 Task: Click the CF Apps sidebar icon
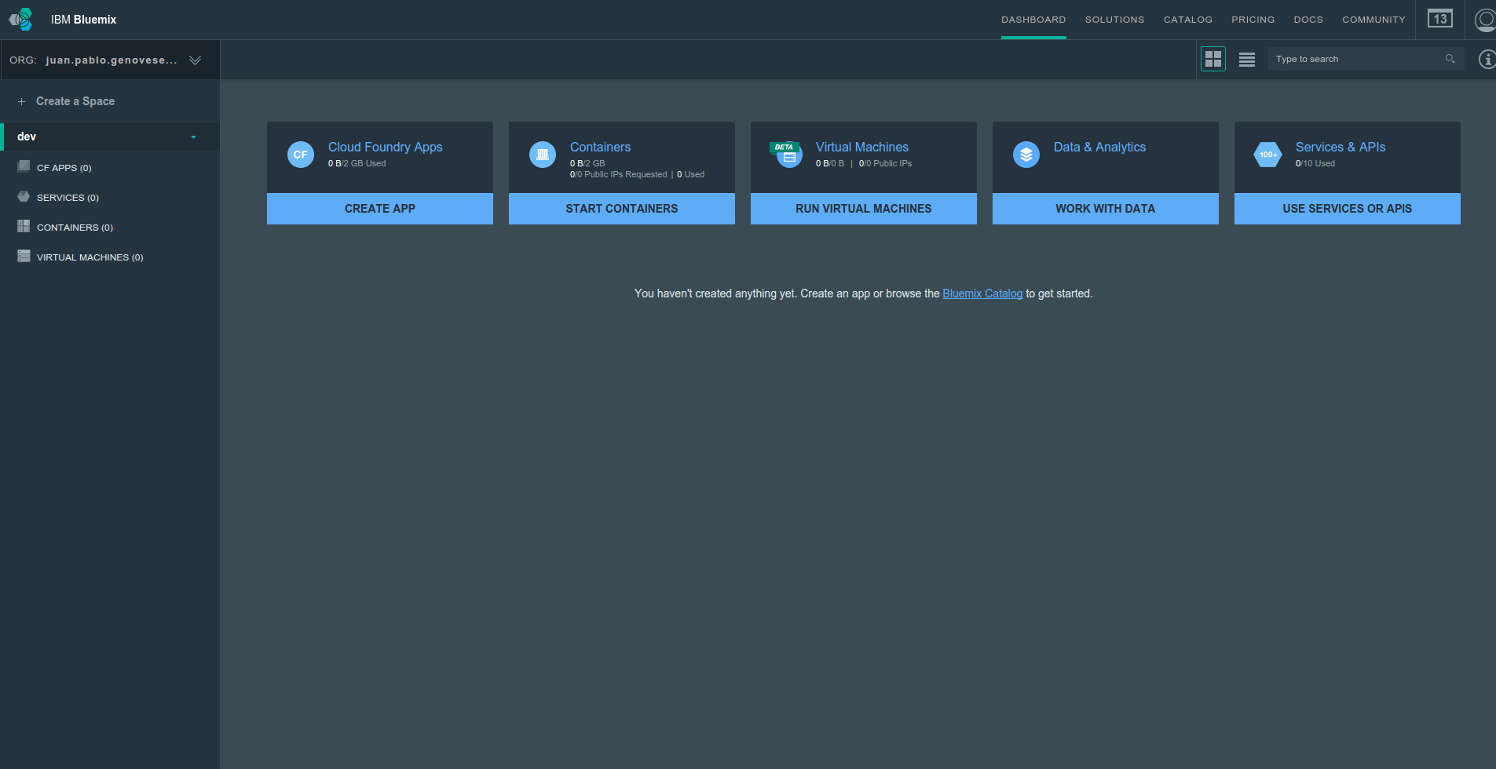tap(24, 166)
